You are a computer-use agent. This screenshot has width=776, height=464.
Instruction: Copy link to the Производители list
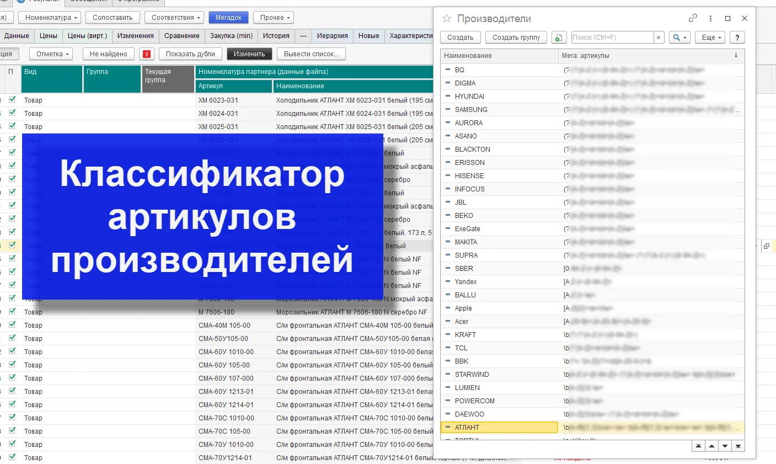[693, 18]
